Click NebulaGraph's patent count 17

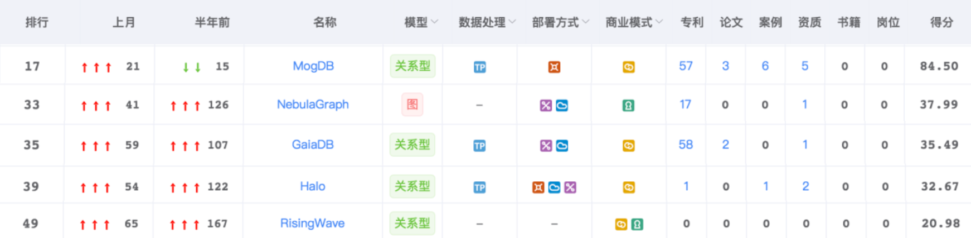click(x=685, y=105)
